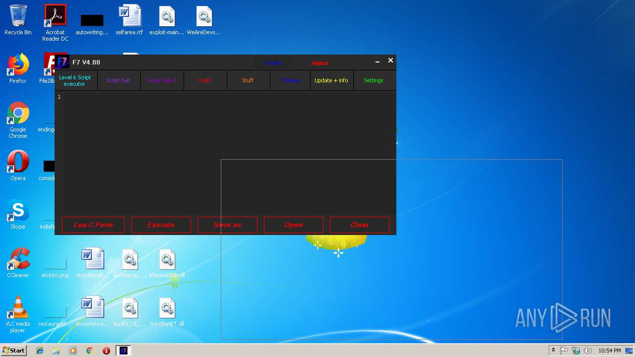Switch to F7 app taskbar button
Screen dimensions: 635x357
124,351
